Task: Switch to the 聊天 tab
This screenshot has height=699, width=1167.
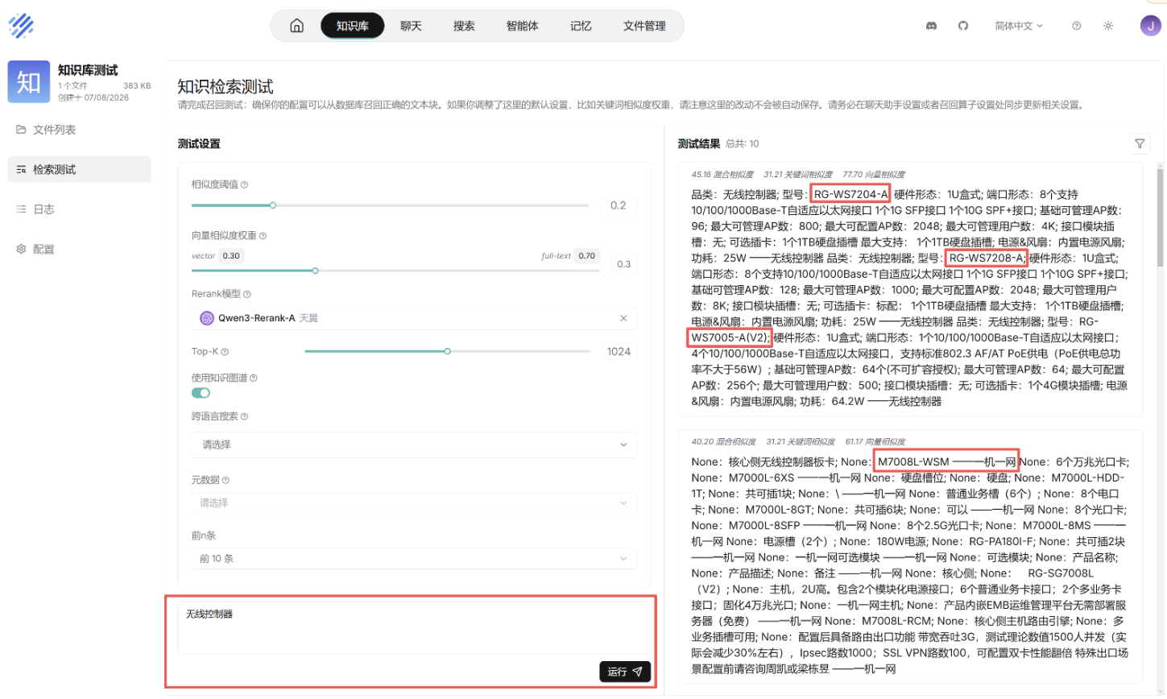Action: tap(411, 26)
